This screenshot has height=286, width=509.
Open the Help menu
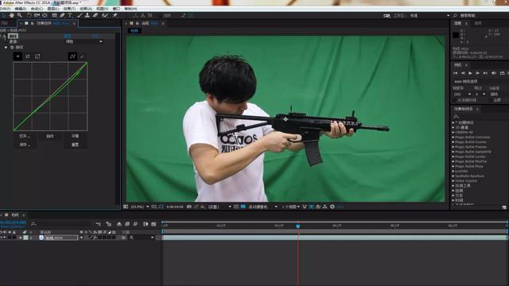(130, 9)
